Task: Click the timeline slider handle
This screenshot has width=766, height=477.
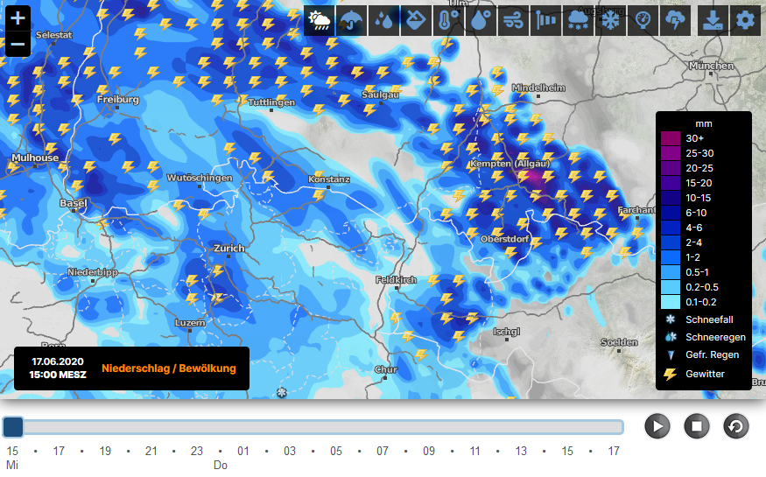Action: click(13, 427)
